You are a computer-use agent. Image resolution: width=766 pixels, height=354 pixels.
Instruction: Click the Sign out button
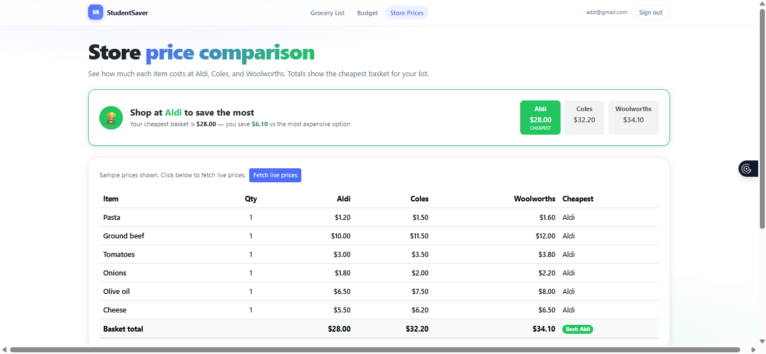650,12
